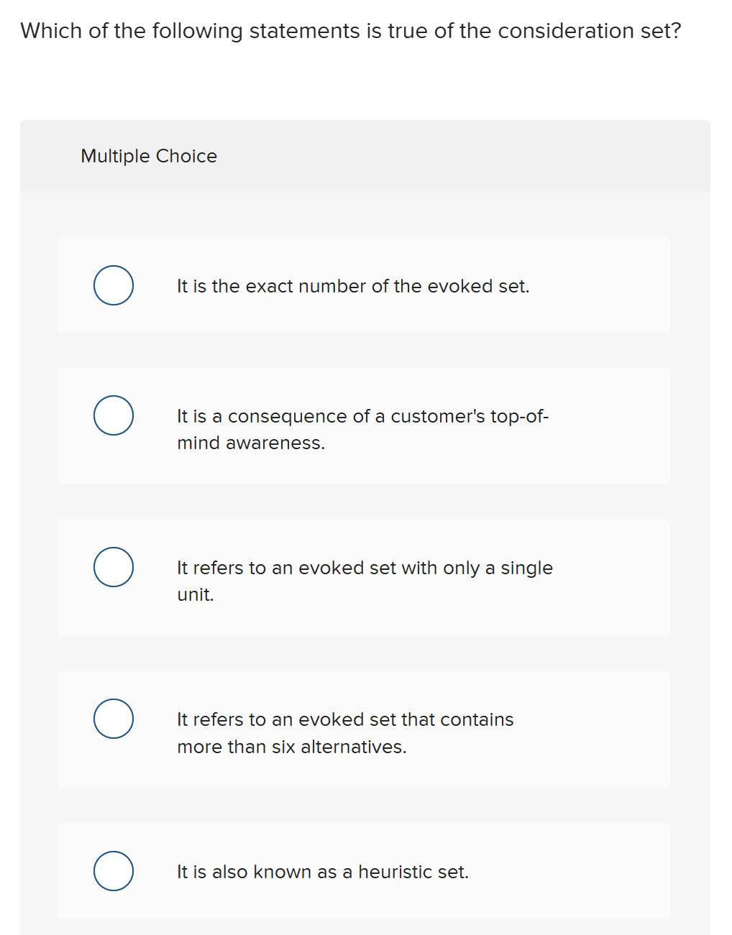Click the answer stating it is a heuristic set

(x=322, y=871)
